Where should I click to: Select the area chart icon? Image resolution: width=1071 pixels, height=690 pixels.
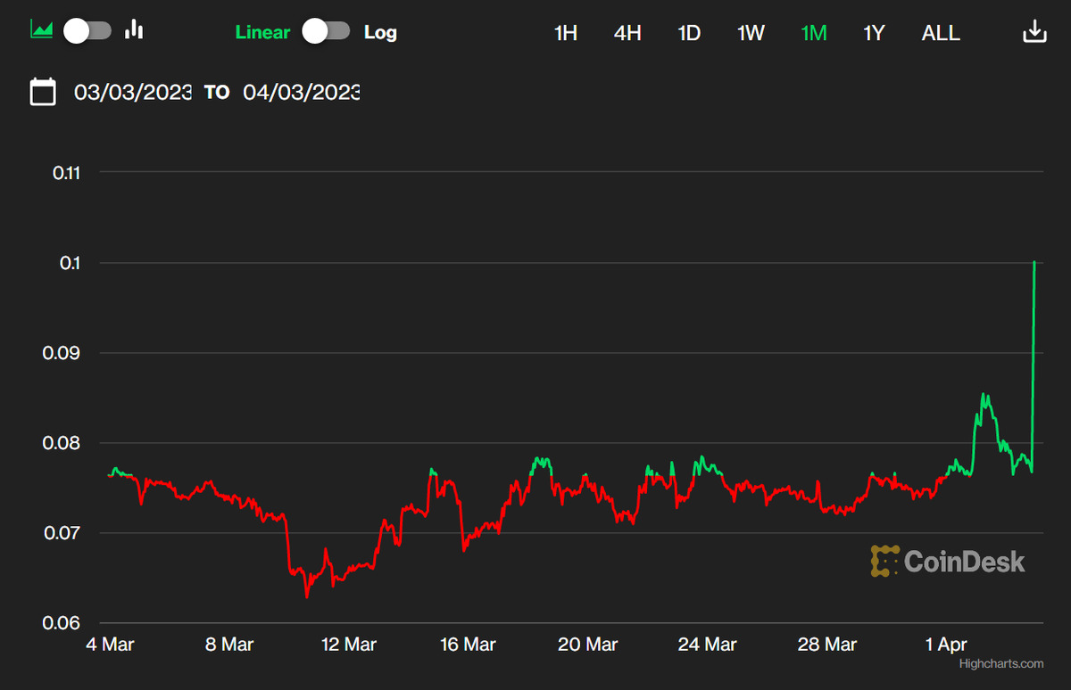(42, 29)
